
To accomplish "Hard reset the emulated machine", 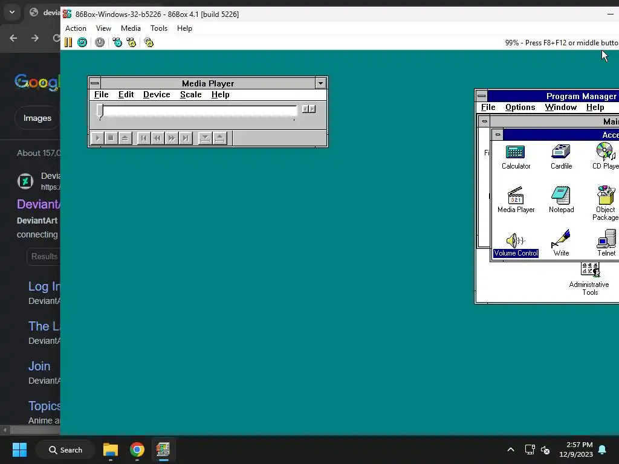I will click(82, 42).
